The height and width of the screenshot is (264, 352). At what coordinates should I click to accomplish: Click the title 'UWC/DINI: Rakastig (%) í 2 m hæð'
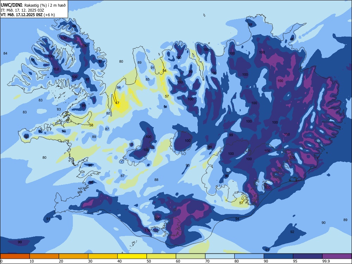tap(33, 5)
